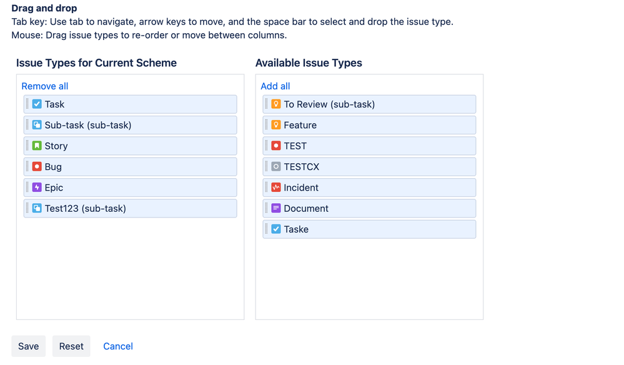
Task: Click the To Review sub-task icon
Action: [x=275, y=104]
